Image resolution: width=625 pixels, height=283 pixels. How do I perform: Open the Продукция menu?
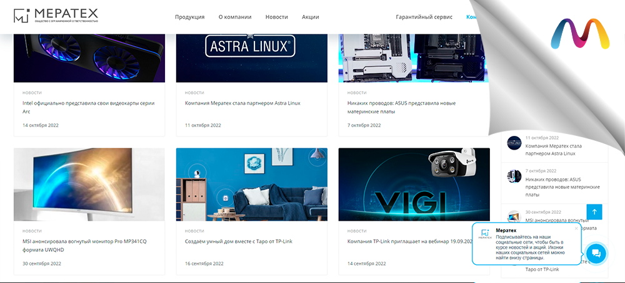click(x=190, y=17)
